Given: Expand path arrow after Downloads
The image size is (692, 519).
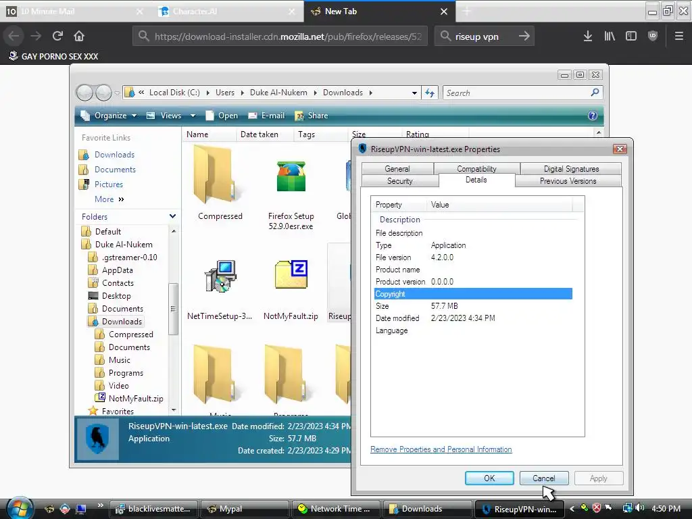Looking at the screenshot, I should (x=371, y=93).
